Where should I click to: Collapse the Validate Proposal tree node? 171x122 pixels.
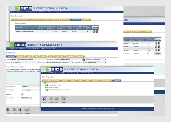tap(43, 83)
